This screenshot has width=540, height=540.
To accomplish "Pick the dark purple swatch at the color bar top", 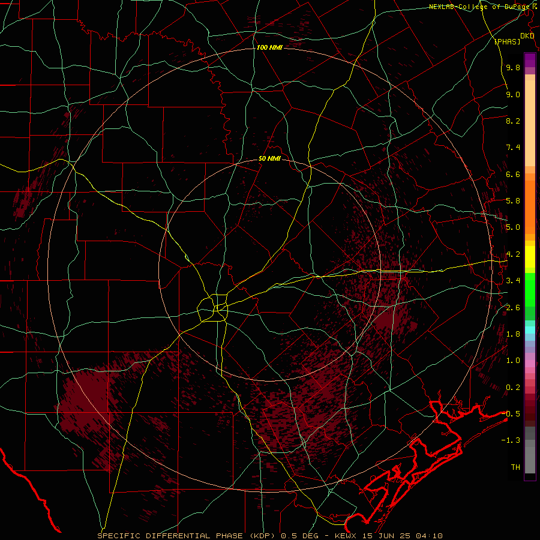I will tap(530, 57).
